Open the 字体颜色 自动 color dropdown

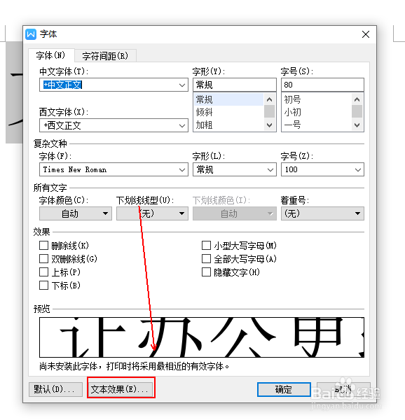click(x=76, y=213)
